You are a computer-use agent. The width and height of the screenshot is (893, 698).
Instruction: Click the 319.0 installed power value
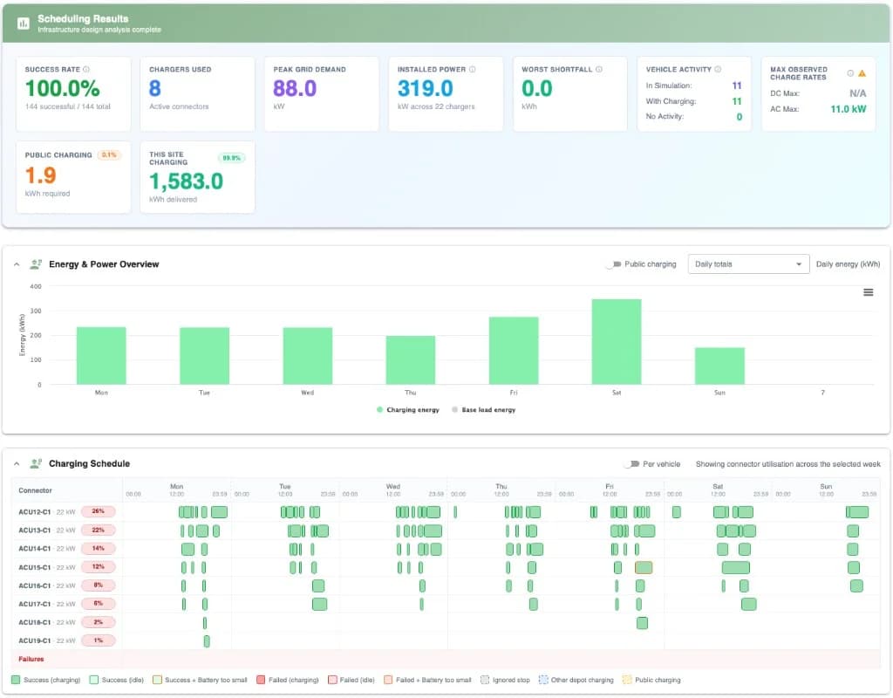[x=426, y=88]
